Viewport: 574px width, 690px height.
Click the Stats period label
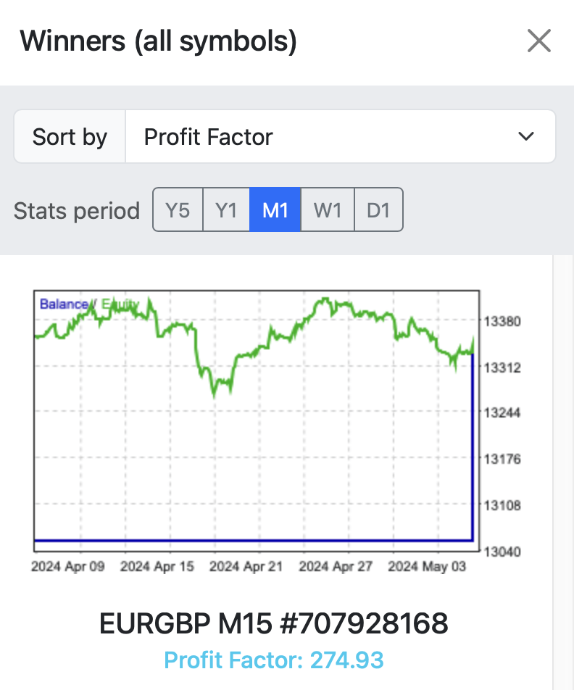(77, 211)
